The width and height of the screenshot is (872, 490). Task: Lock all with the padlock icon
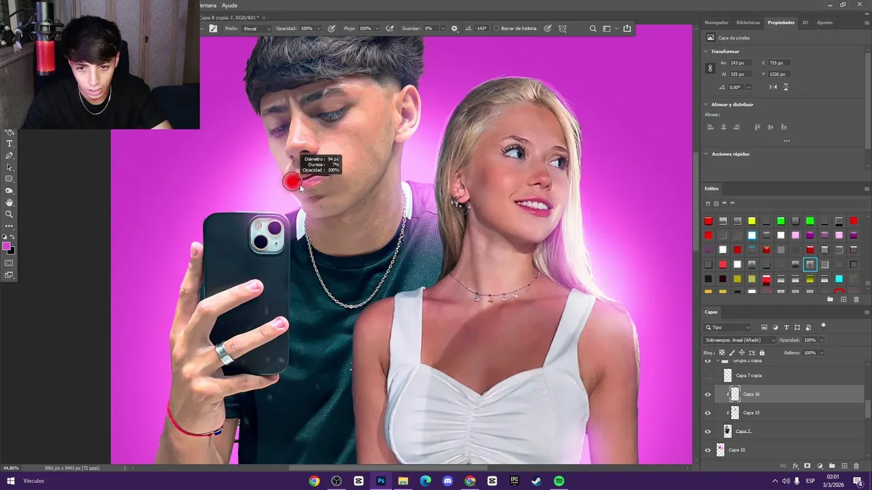point(762,353)
